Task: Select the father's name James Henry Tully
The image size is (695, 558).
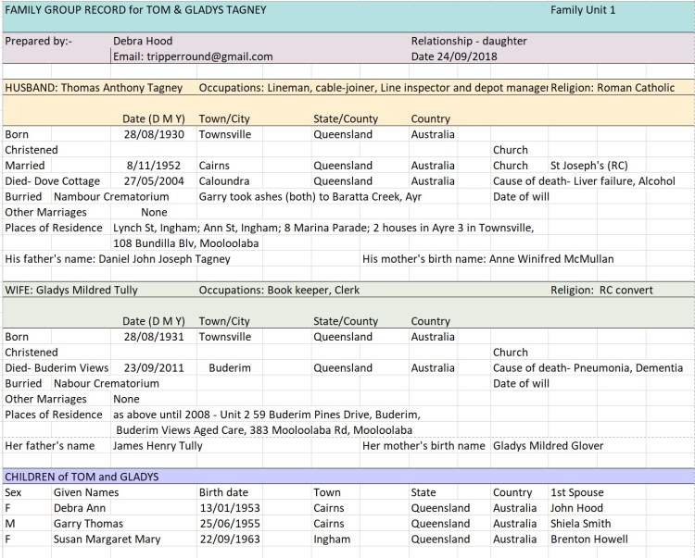Action: (164, 446)
